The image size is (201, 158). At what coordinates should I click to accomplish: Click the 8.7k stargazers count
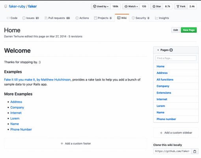pos(167,6)
